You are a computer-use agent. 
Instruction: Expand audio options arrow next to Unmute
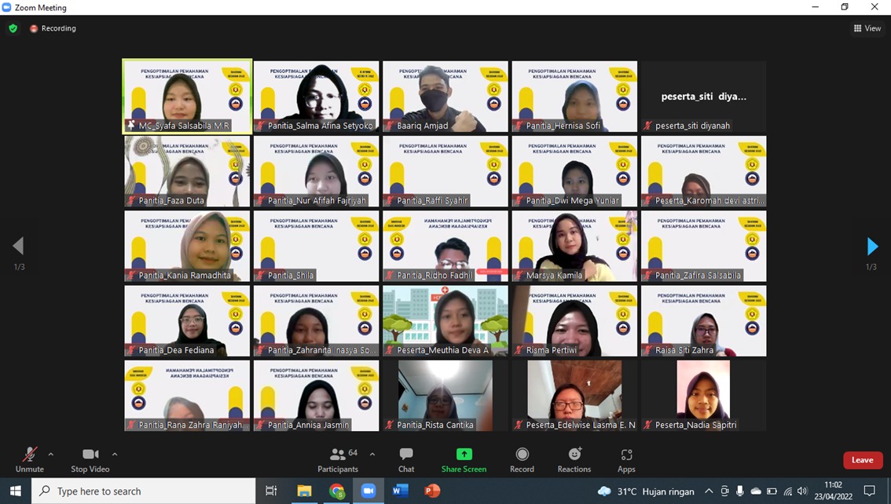51,455
